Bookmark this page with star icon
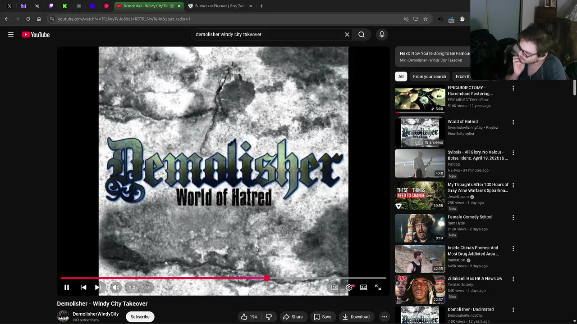Image resolution: width=577 pixels, height=324 pixels. point(425,19)
